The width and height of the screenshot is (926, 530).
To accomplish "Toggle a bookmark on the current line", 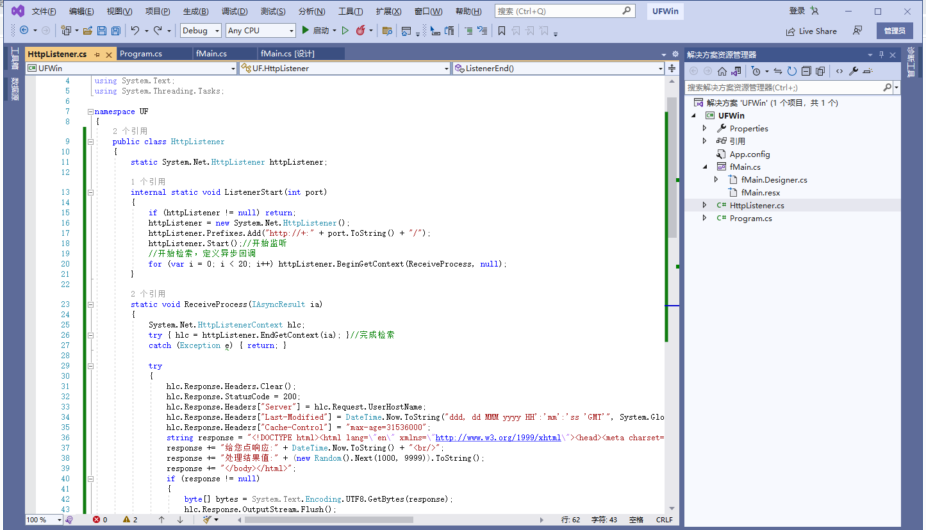I will pos(501,30).
